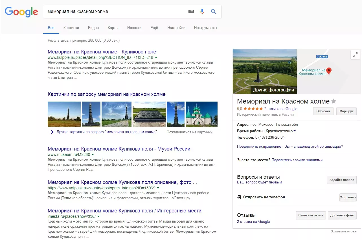Screen dimensions: 362x240
Task: Open dropdown arrow next to votpusk.ru URL
Action: 158,188
